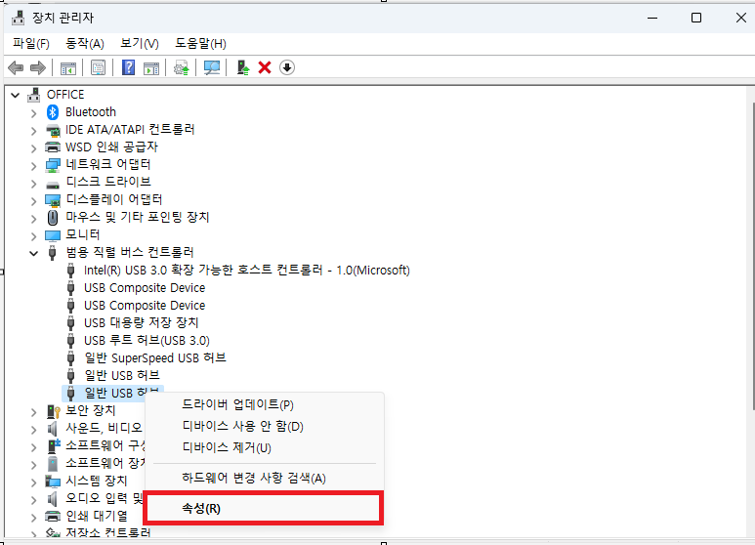Screen dimensions: 755x545
Task: Open the 파일(F) menu
Action: pyautogui.click(x=31, y=44)
